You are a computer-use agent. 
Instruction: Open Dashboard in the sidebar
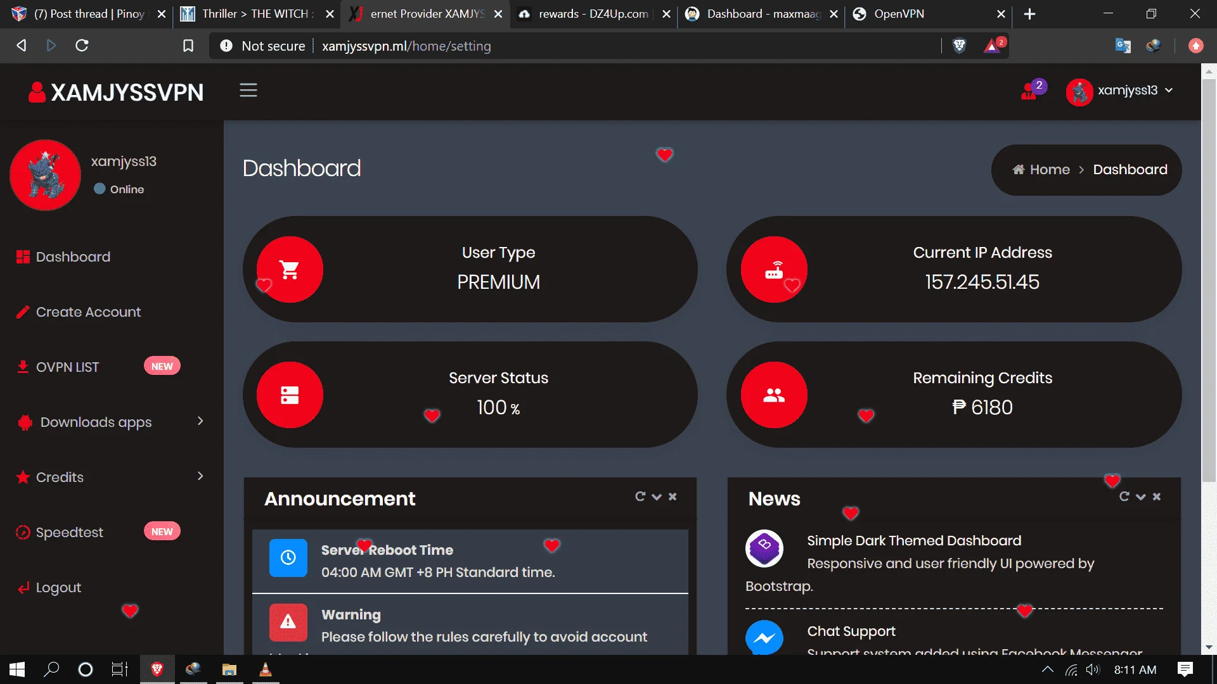(63, 256)
